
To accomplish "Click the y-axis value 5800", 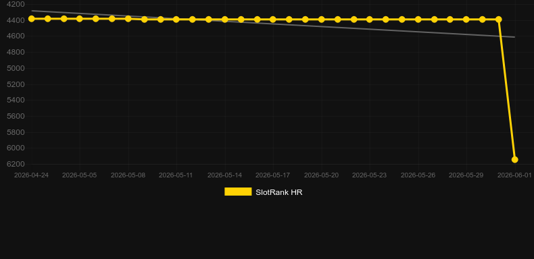I will coord(16,132).
